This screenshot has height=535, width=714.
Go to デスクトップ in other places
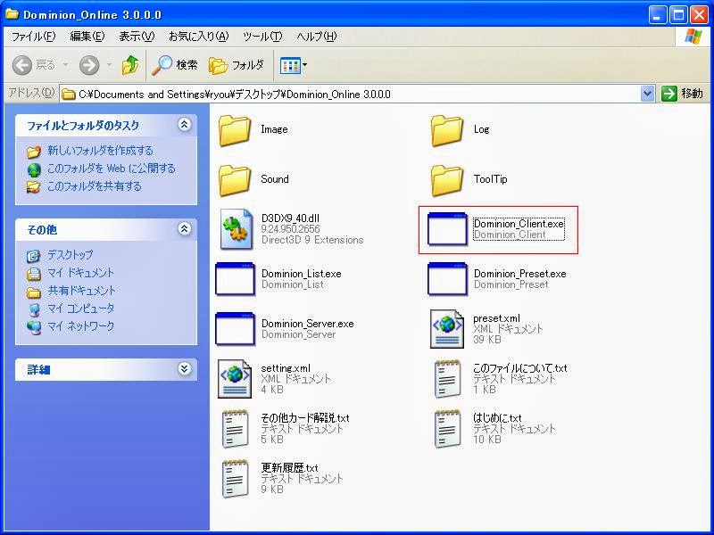coord(71,255)
